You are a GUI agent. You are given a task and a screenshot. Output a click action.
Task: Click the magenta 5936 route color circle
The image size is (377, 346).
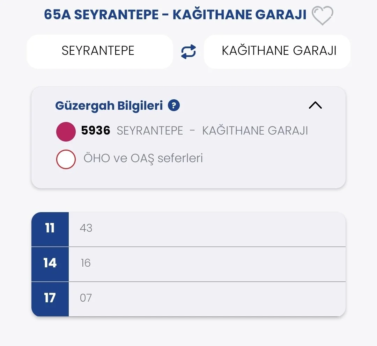pos(66,132)
